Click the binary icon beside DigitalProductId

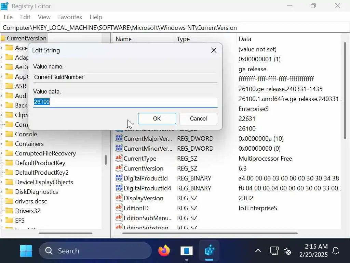119,178
